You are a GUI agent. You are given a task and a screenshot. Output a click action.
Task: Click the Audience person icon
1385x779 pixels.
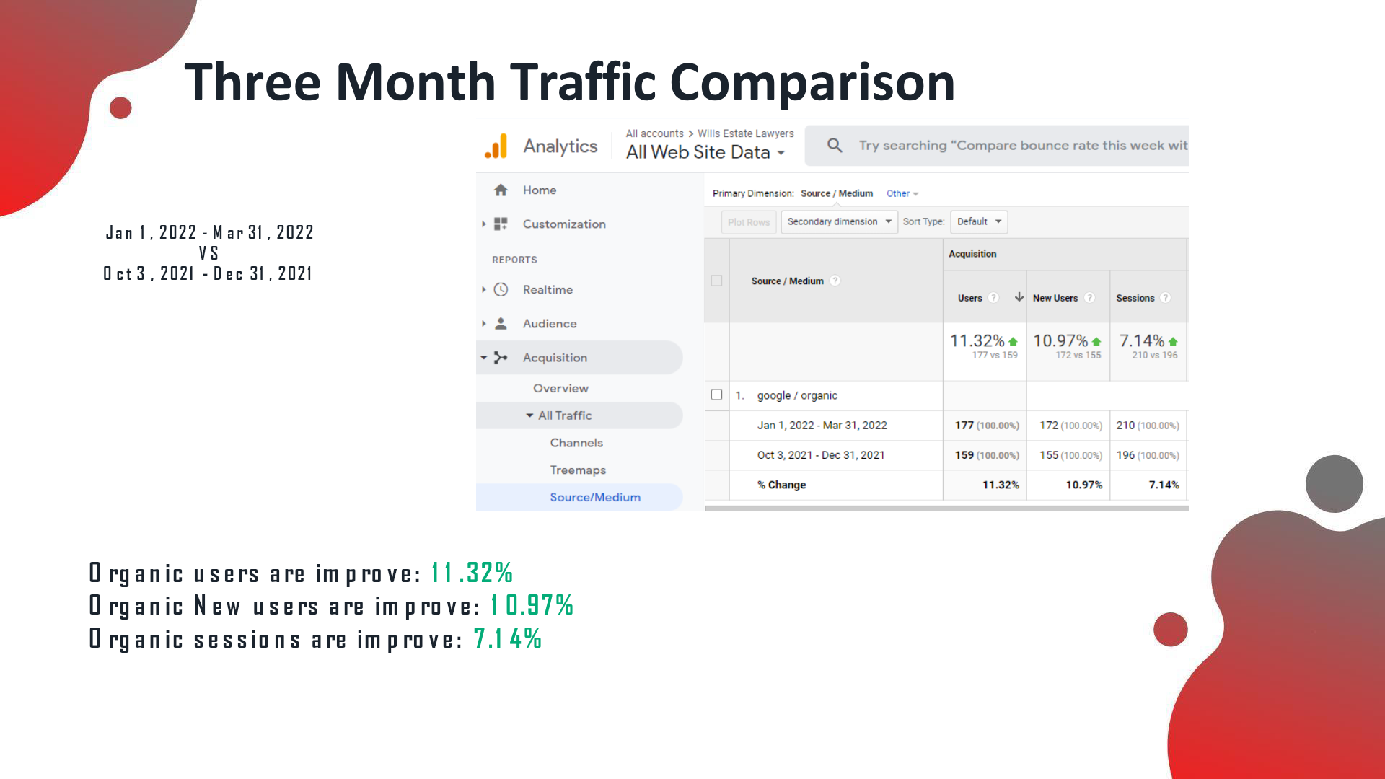(x=501, y=323)
